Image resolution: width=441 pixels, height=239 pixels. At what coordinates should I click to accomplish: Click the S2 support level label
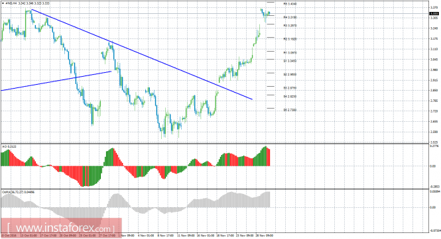pyautogui.click(x=290, y=74)
